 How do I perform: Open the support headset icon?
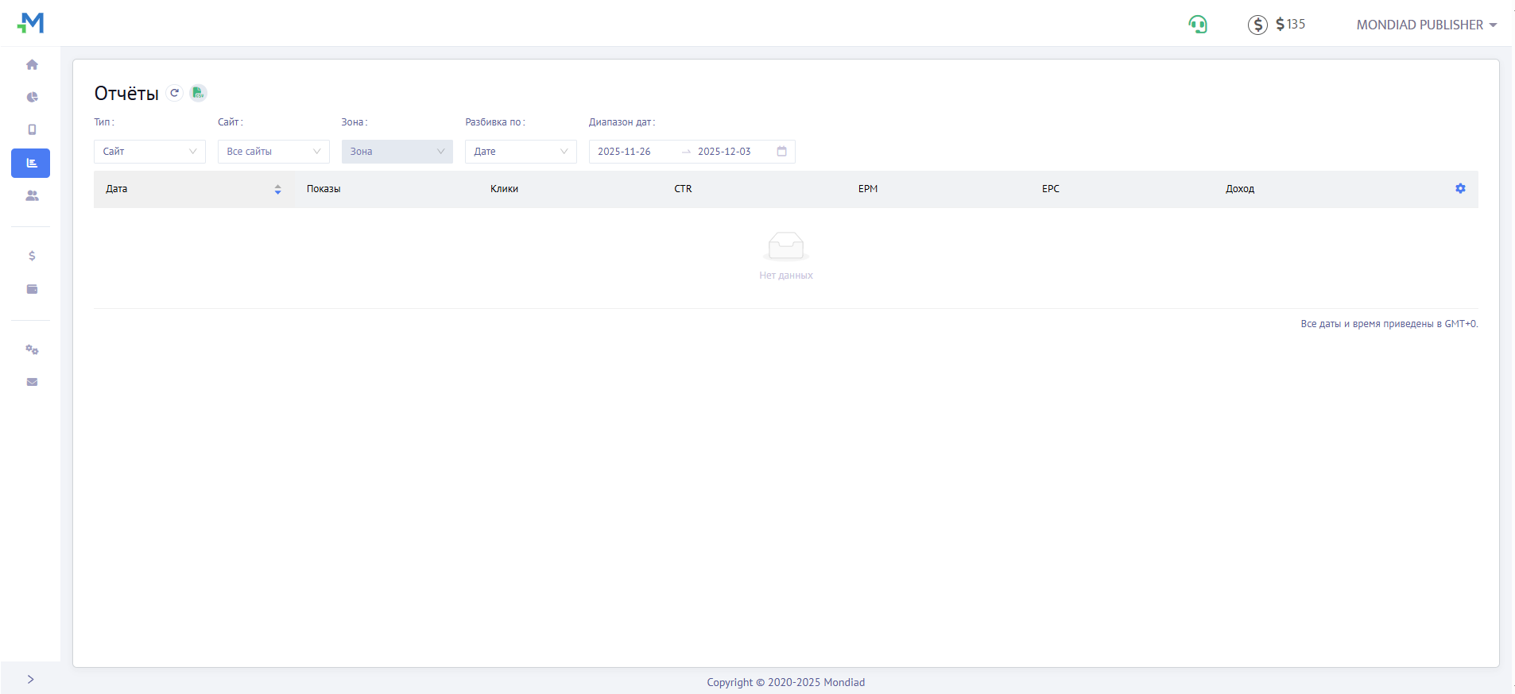pos(1197,25)
